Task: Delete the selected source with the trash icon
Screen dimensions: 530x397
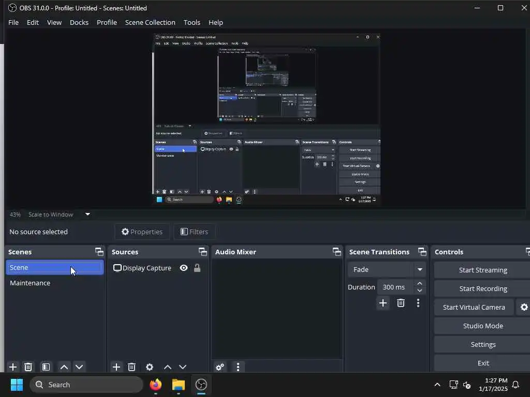Action: point(132,367)
